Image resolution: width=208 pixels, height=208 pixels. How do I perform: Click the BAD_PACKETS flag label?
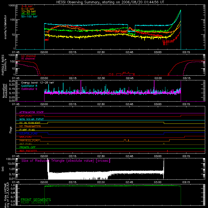(x=28, y=151)
